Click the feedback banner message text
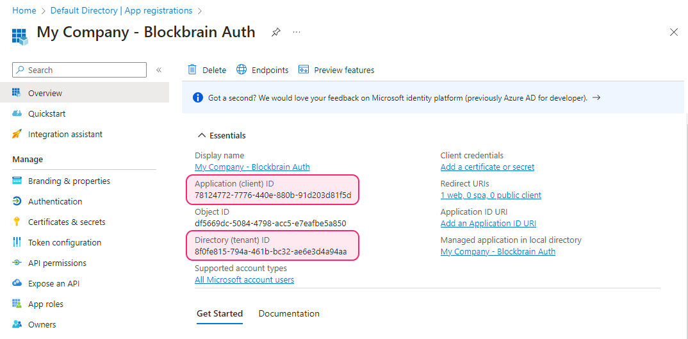This screenshot has height=339, width=688. 398,98
